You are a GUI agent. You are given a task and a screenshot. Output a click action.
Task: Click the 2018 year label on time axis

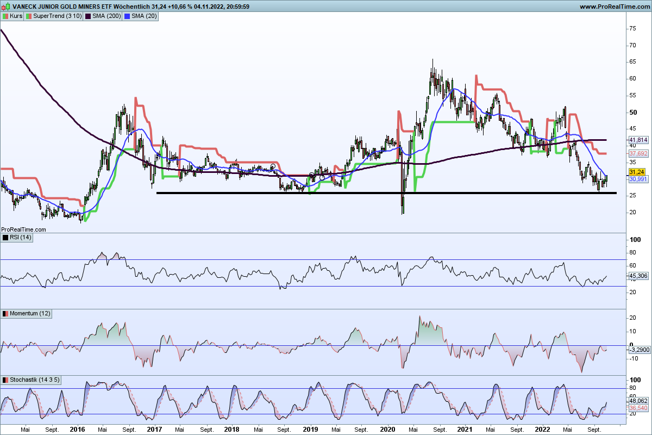coord(232,430)
